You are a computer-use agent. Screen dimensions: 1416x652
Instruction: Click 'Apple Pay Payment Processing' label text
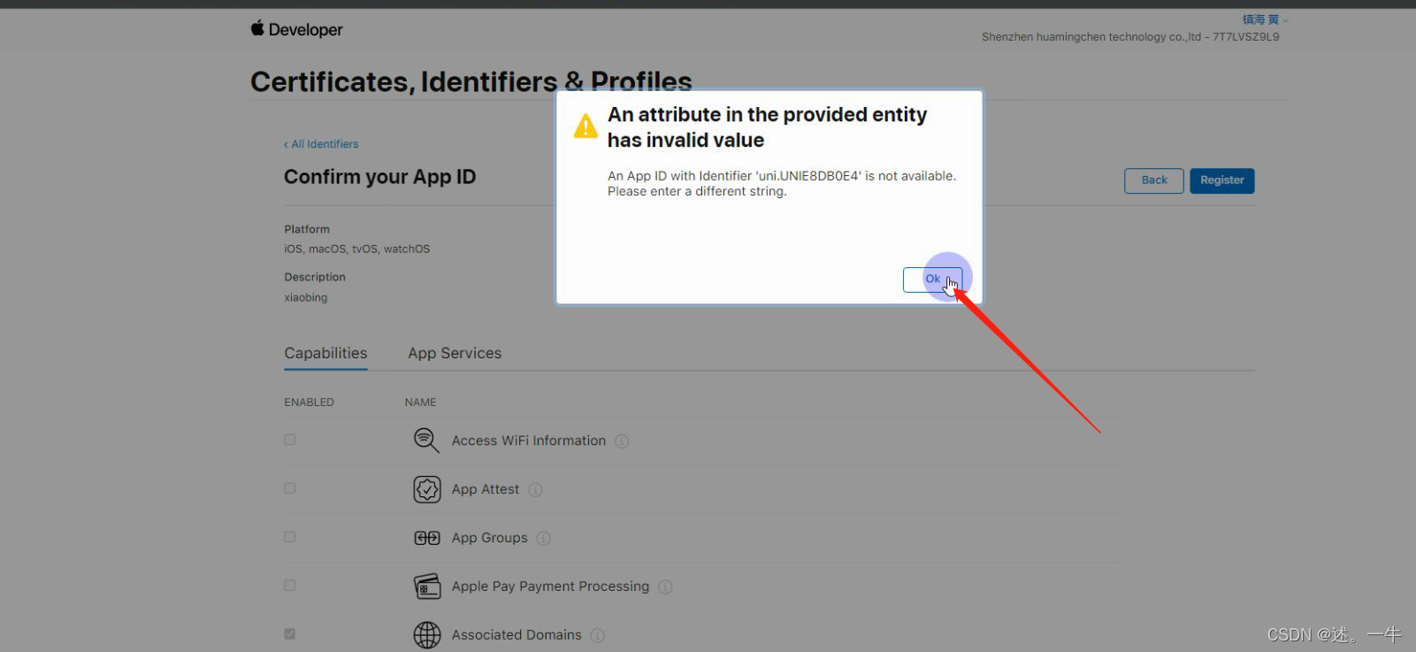(550, 587)
